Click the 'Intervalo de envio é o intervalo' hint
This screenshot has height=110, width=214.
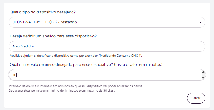coord(76,86)
